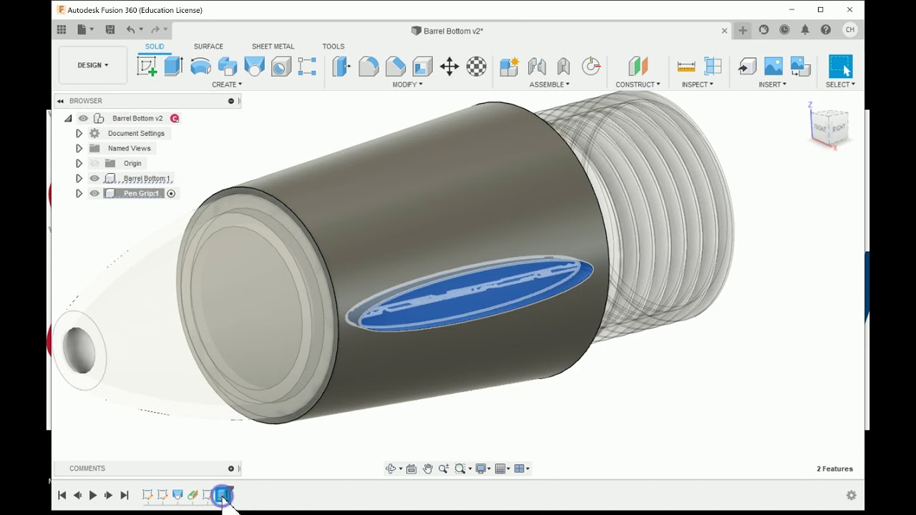Expand the Barrel Bottom:1 component
The image size is (916, 515).
click(x=79, y=178)
